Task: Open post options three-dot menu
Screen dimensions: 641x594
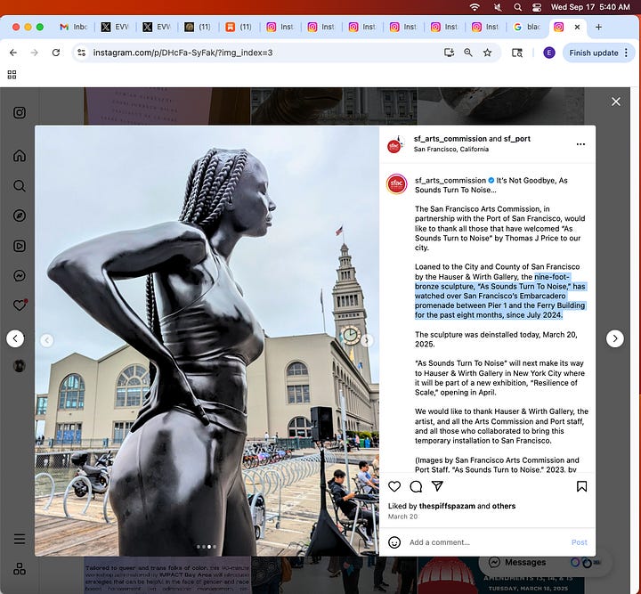Action: click(580, 144)
